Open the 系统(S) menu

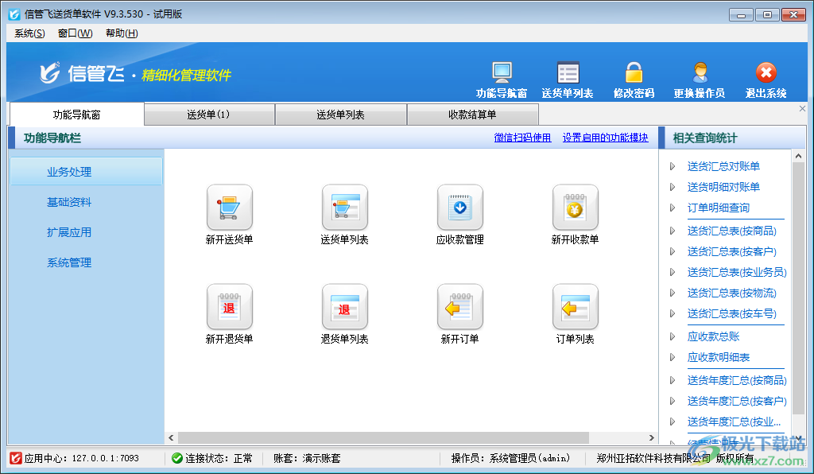pos(29,33)
